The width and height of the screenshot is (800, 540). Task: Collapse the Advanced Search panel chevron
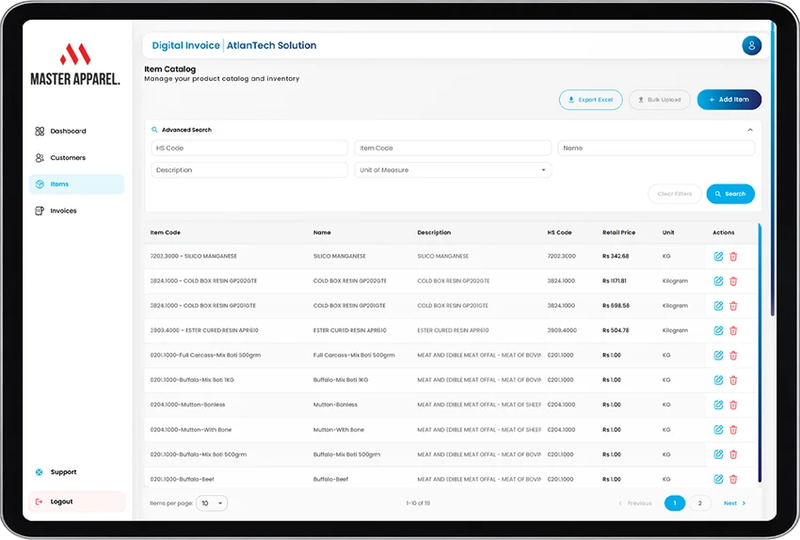pyautogui.click(x=750, y=130)
